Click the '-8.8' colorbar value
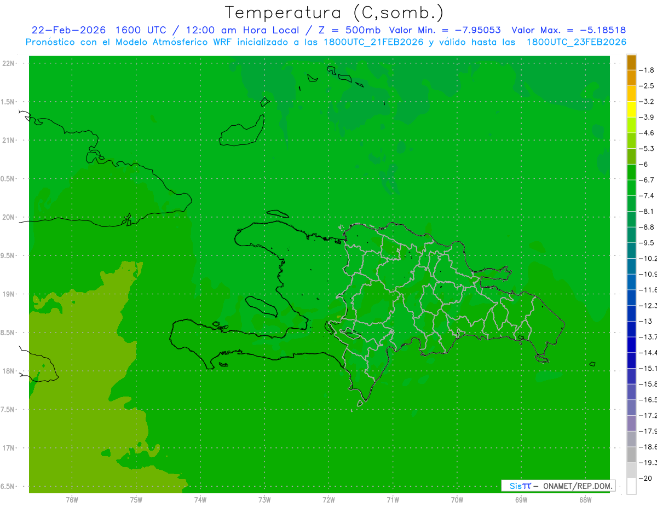Viewport: 657px width, 507px height. click(x=647, y=227)
